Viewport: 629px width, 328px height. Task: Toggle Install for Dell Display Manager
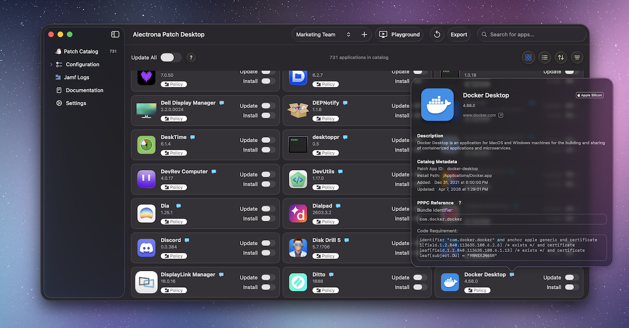[x=268, y=116]
